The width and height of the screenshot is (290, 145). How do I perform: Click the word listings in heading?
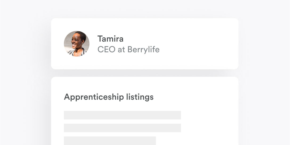click(x=140, y=97)
